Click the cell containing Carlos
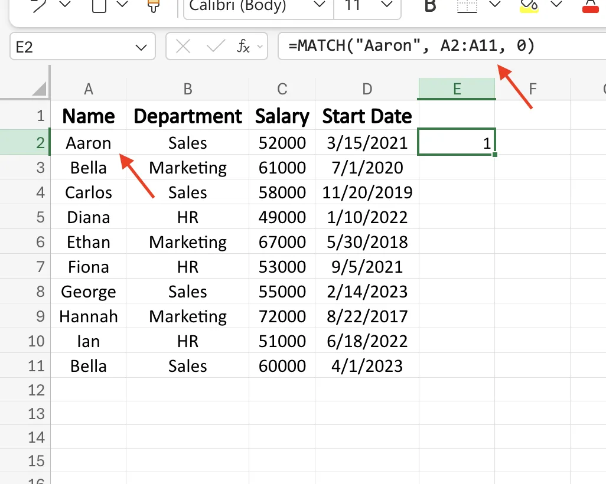 coord(89,192)
